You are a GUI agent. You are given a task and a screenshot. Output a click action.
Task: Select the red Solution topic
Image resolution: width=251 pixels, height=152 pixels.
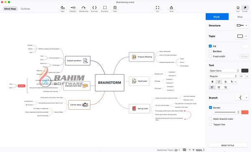[x=21, y=86]
